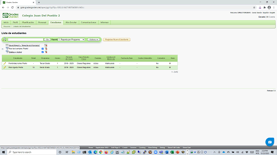Screen dimensions: 277x155
Task: Uncheck the 'Estatus = Activo' filter checkbox
Action: pyautogui.click(x=42, y=52)
